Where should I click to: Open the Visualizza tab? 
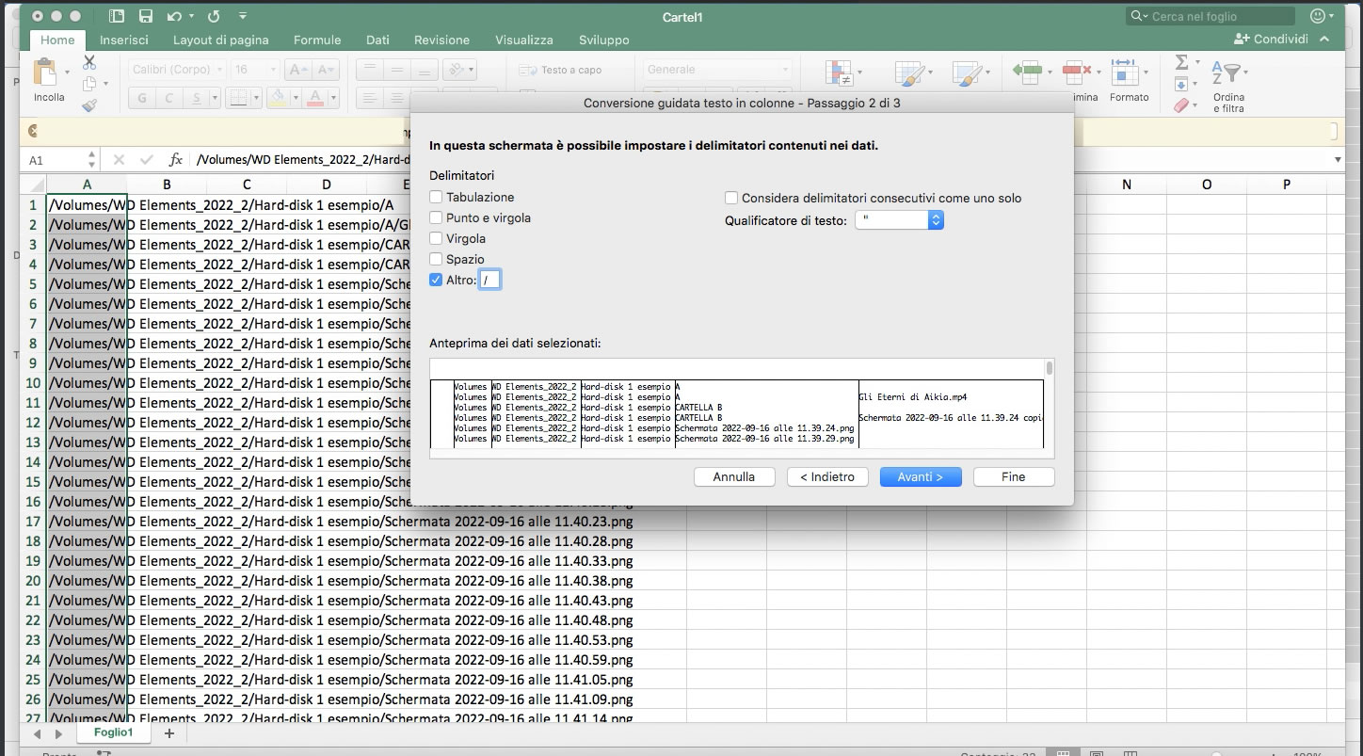[x=524, y=40]
